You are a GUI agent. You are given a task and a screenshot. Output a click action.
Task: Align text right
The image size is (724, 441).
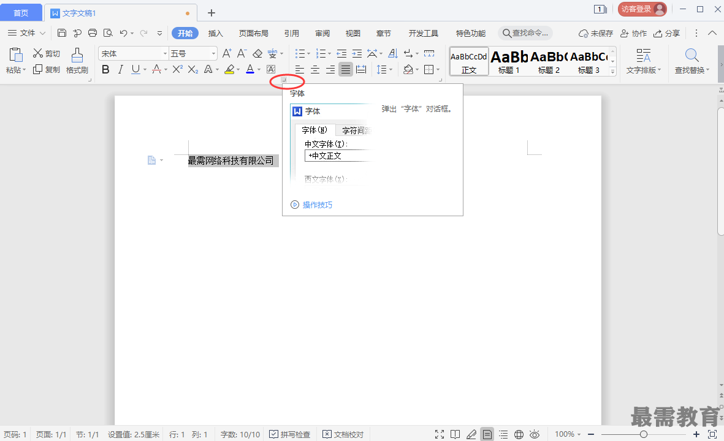pos(330,69)
